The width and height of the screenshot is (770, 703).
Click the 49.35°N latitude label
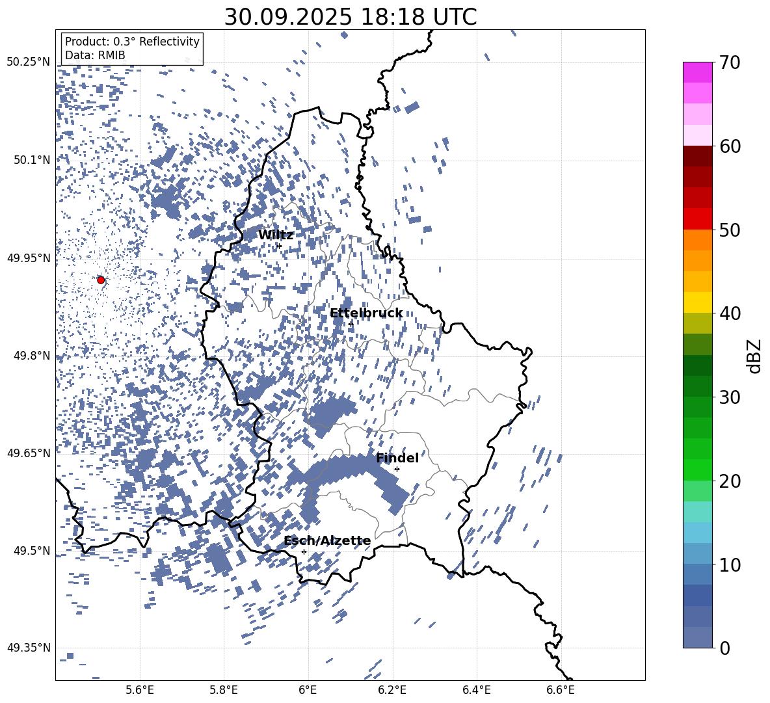tap(29, 648)
